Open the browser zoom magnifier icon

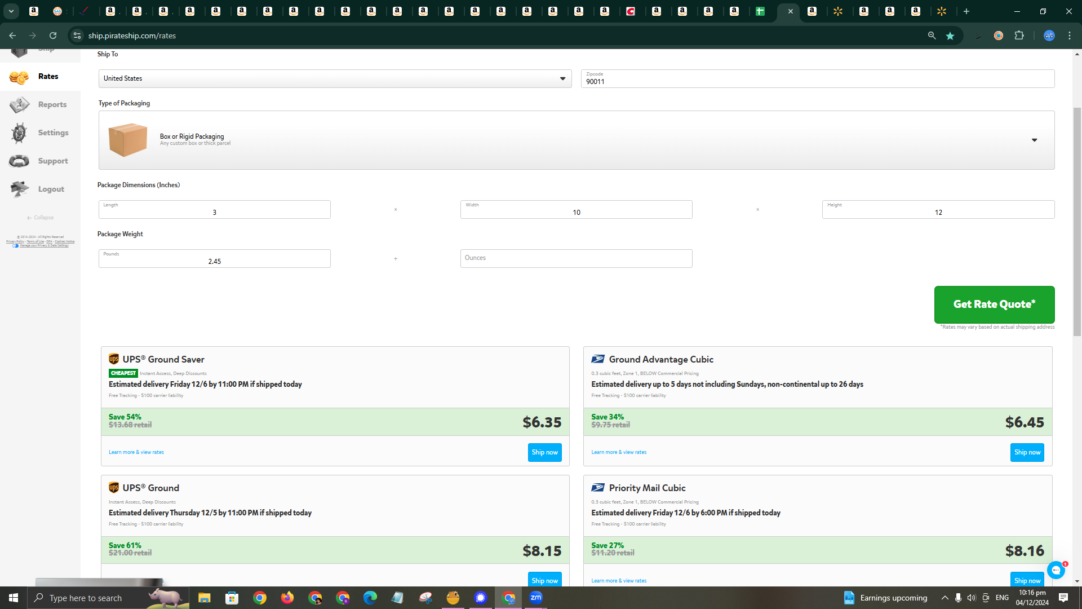pyautogui.click(x=932, y=36)
